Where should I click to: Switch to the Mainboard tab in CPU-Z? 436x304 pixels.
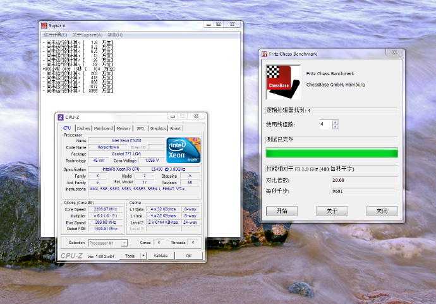[x=103, y=128]
